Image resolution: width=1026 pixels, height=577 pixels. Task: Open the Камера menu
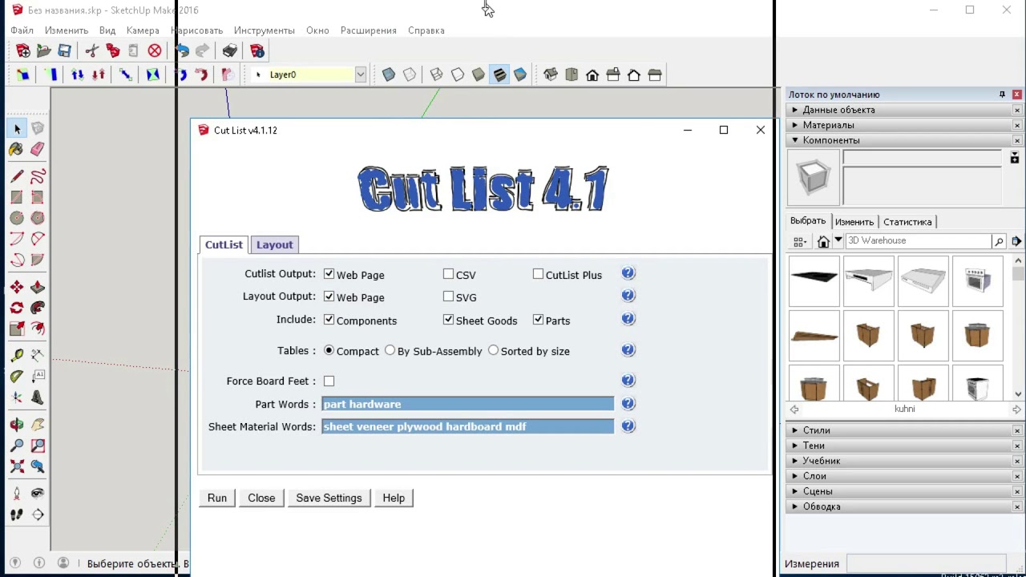pyautogui.click(x=143, y=30)
